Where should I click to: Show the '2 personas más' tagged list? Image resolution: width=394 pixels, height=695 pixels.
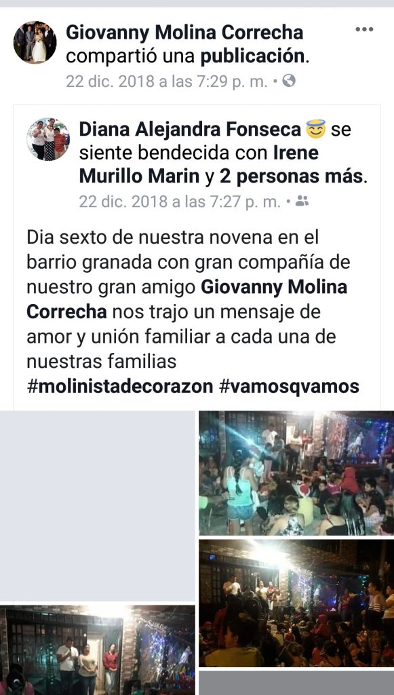pyautogui.click(x=293, y=176)
